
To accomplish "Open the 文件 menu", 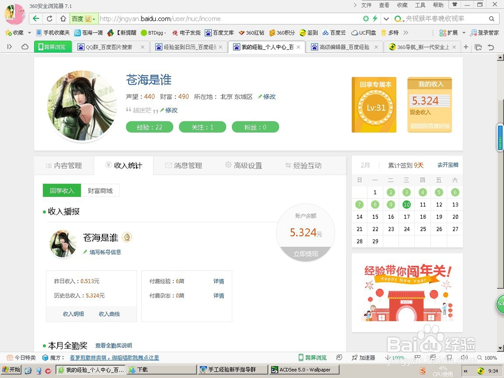I will (366, 5).
